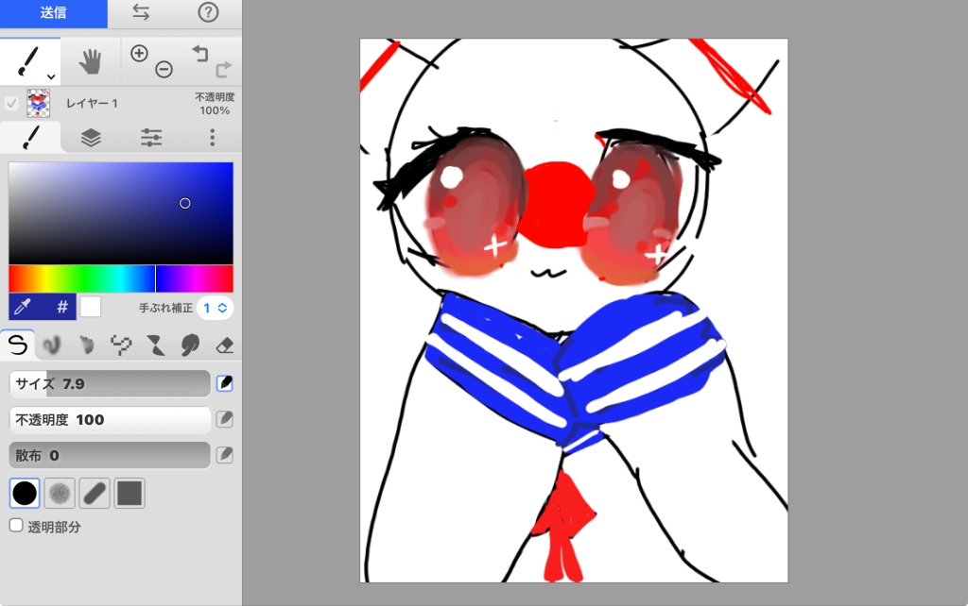
Task: Redo the last undone stroke
Action: 223,69
